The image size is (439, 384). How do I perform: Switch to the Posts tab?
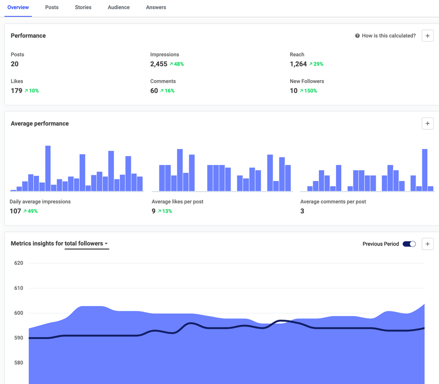tap(51, 7)
